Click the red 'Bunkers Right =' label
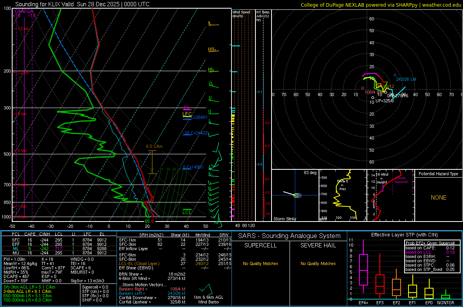 tap(133, 289)
